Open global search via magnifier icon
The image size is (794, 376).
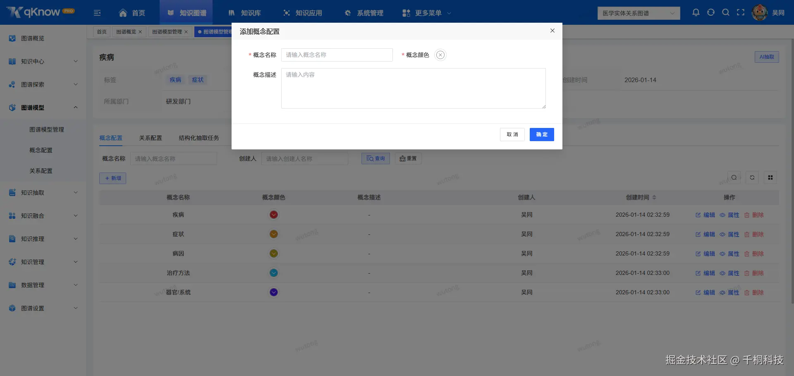coord(726,12)
